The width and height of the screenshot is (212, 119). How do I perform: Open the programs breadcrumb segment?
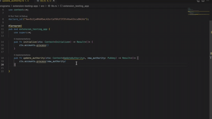[x=5, y=6]
